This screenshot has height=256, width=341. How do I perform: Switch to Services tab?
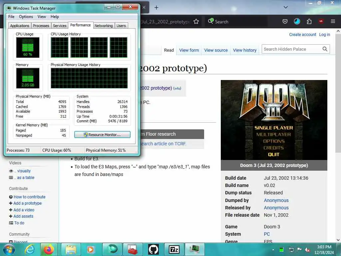(60, 26)
